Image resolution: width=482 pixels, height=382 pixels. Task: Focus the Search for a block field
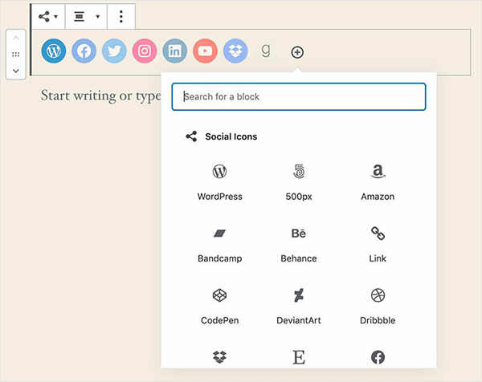(298, 96)
